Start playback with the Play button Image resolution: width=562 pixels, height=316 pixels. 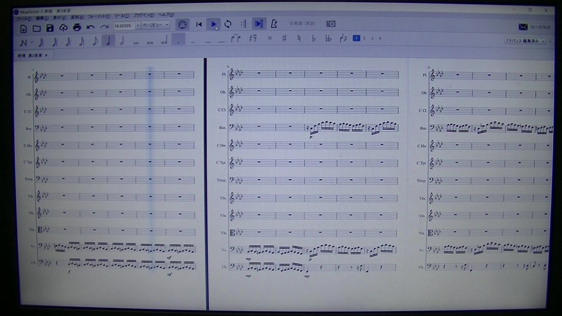tap(214, 25)
